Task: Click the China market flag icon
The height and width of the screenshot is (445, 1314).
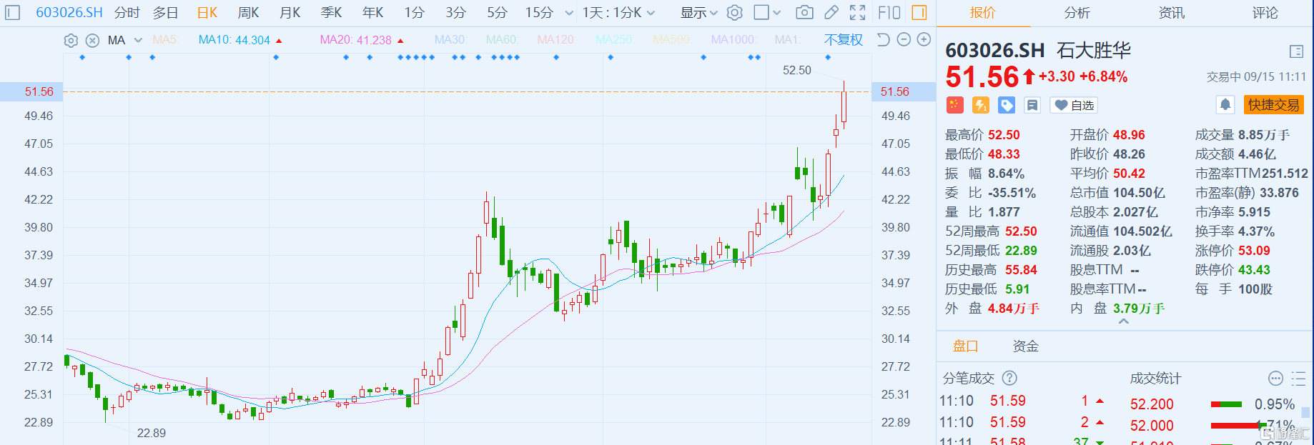Action: point(954,105)
